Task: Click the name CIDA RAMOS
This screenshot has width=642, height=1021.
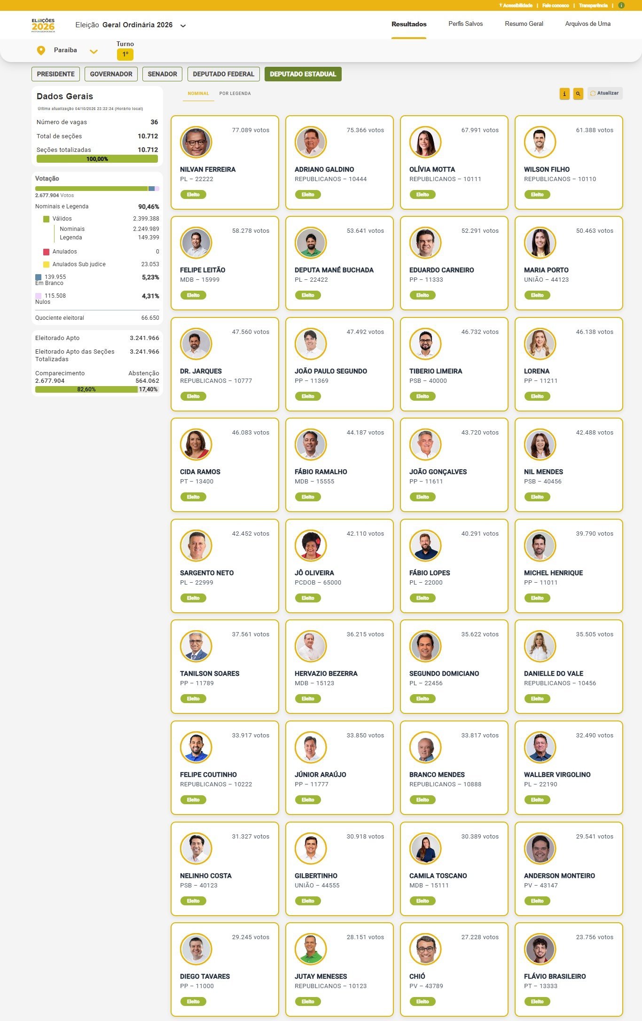Action: click(200, 472)
